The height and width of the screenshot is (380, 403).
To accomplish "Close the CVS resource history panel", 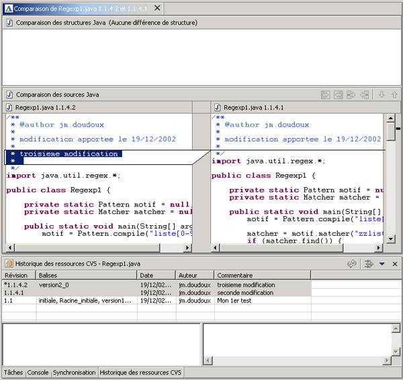I will (x=394, y=264).
